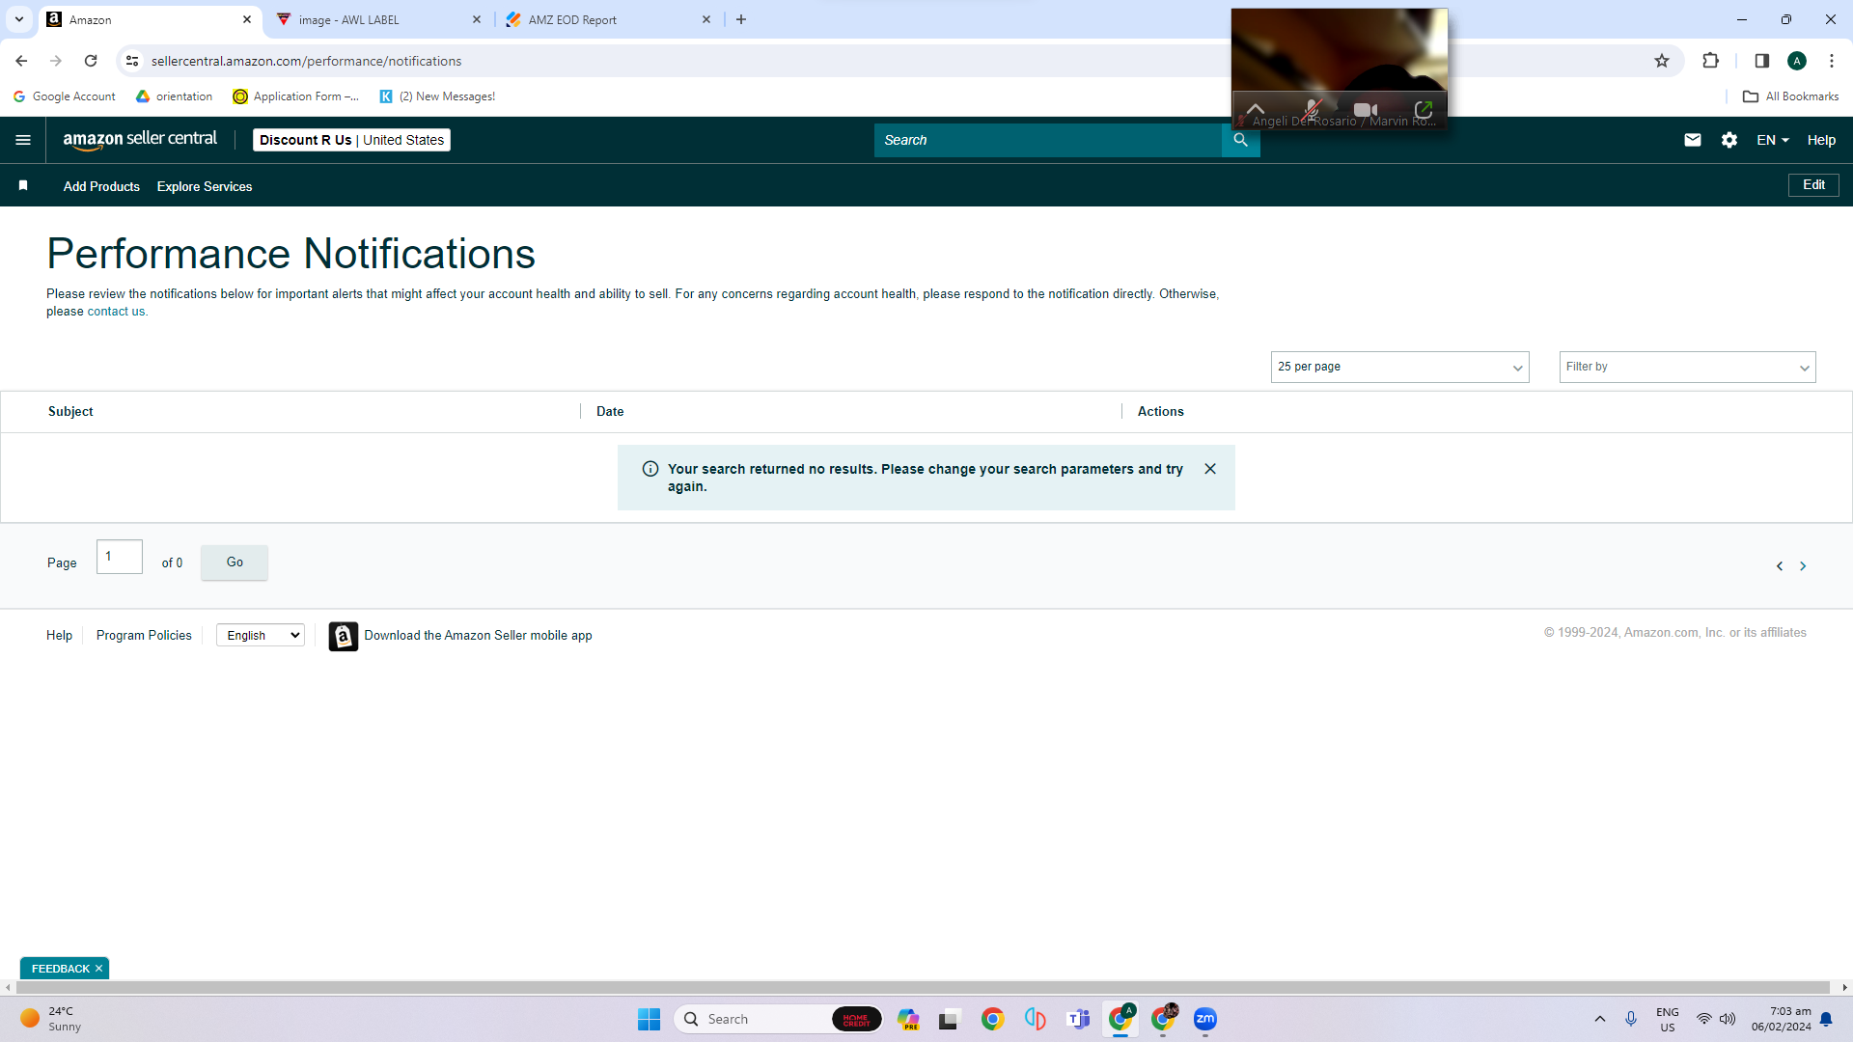This screenshot has height=1042, width=1853.
Task: Open Windows Start menu
Action: (x=649, y=1019)
